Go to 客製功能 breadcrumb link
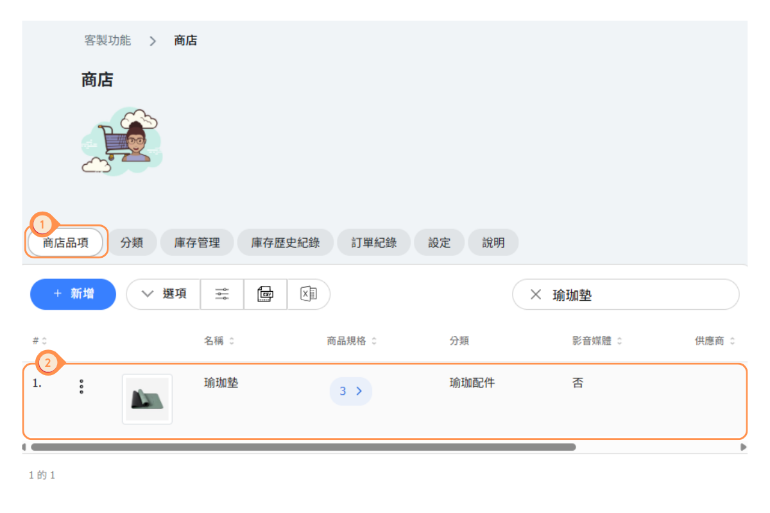This screenshot has width=770, height=513. pyautogui.click(x=108, y=40)
